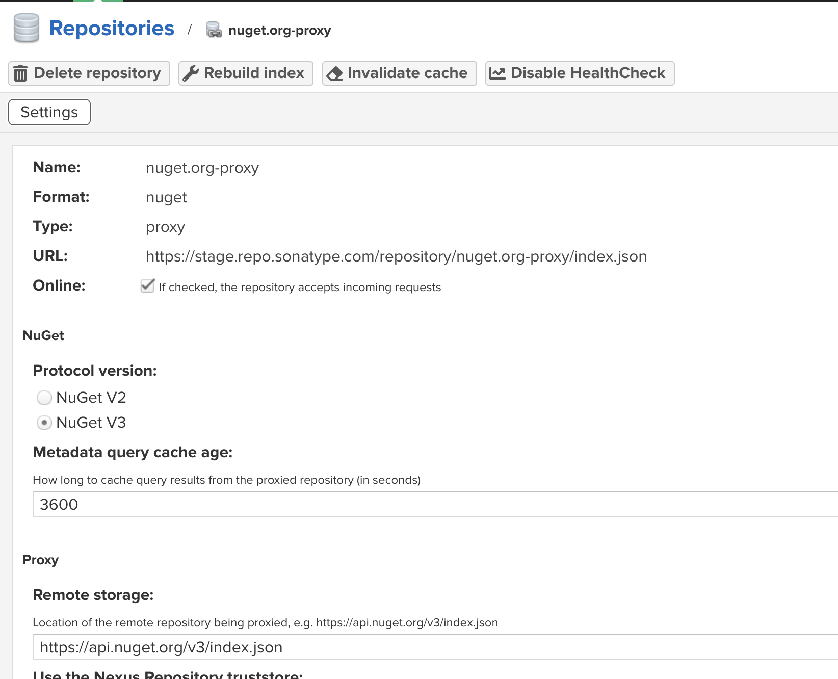Click the cache query results help text
838x679 pixels.
(x=227, y=480)
